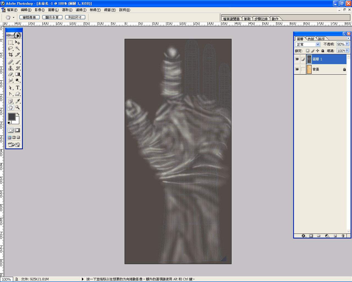Screen dimensions: 352x282
Task: Pick the Eraser tool
Action: (x=10, y=74)
